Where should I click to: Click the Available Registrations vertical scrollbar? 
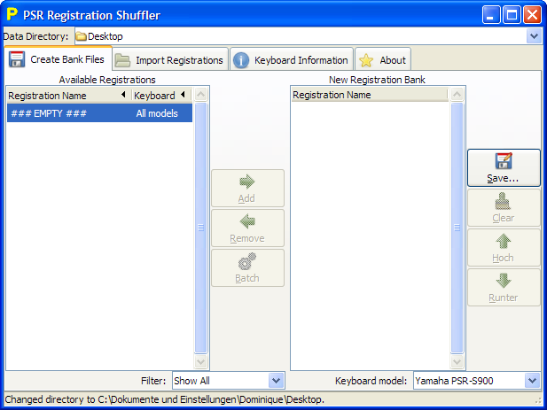click(200, 227)
